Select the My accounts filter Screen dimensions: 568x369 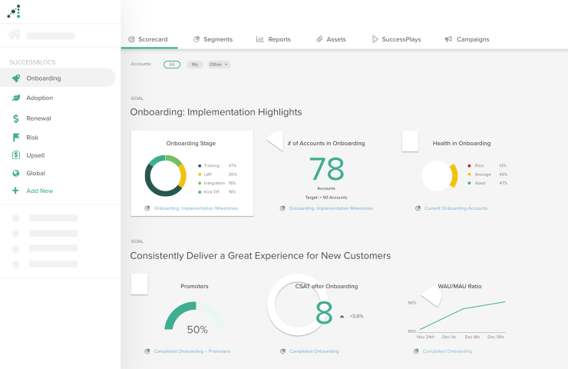pos(195,65)
